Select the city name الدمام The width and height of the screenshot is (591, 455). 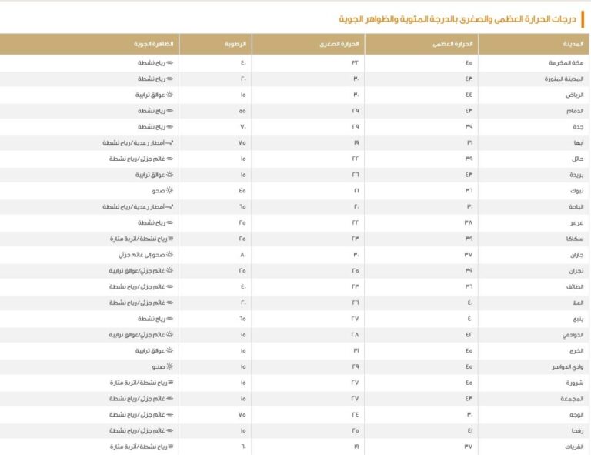(575, 111)
